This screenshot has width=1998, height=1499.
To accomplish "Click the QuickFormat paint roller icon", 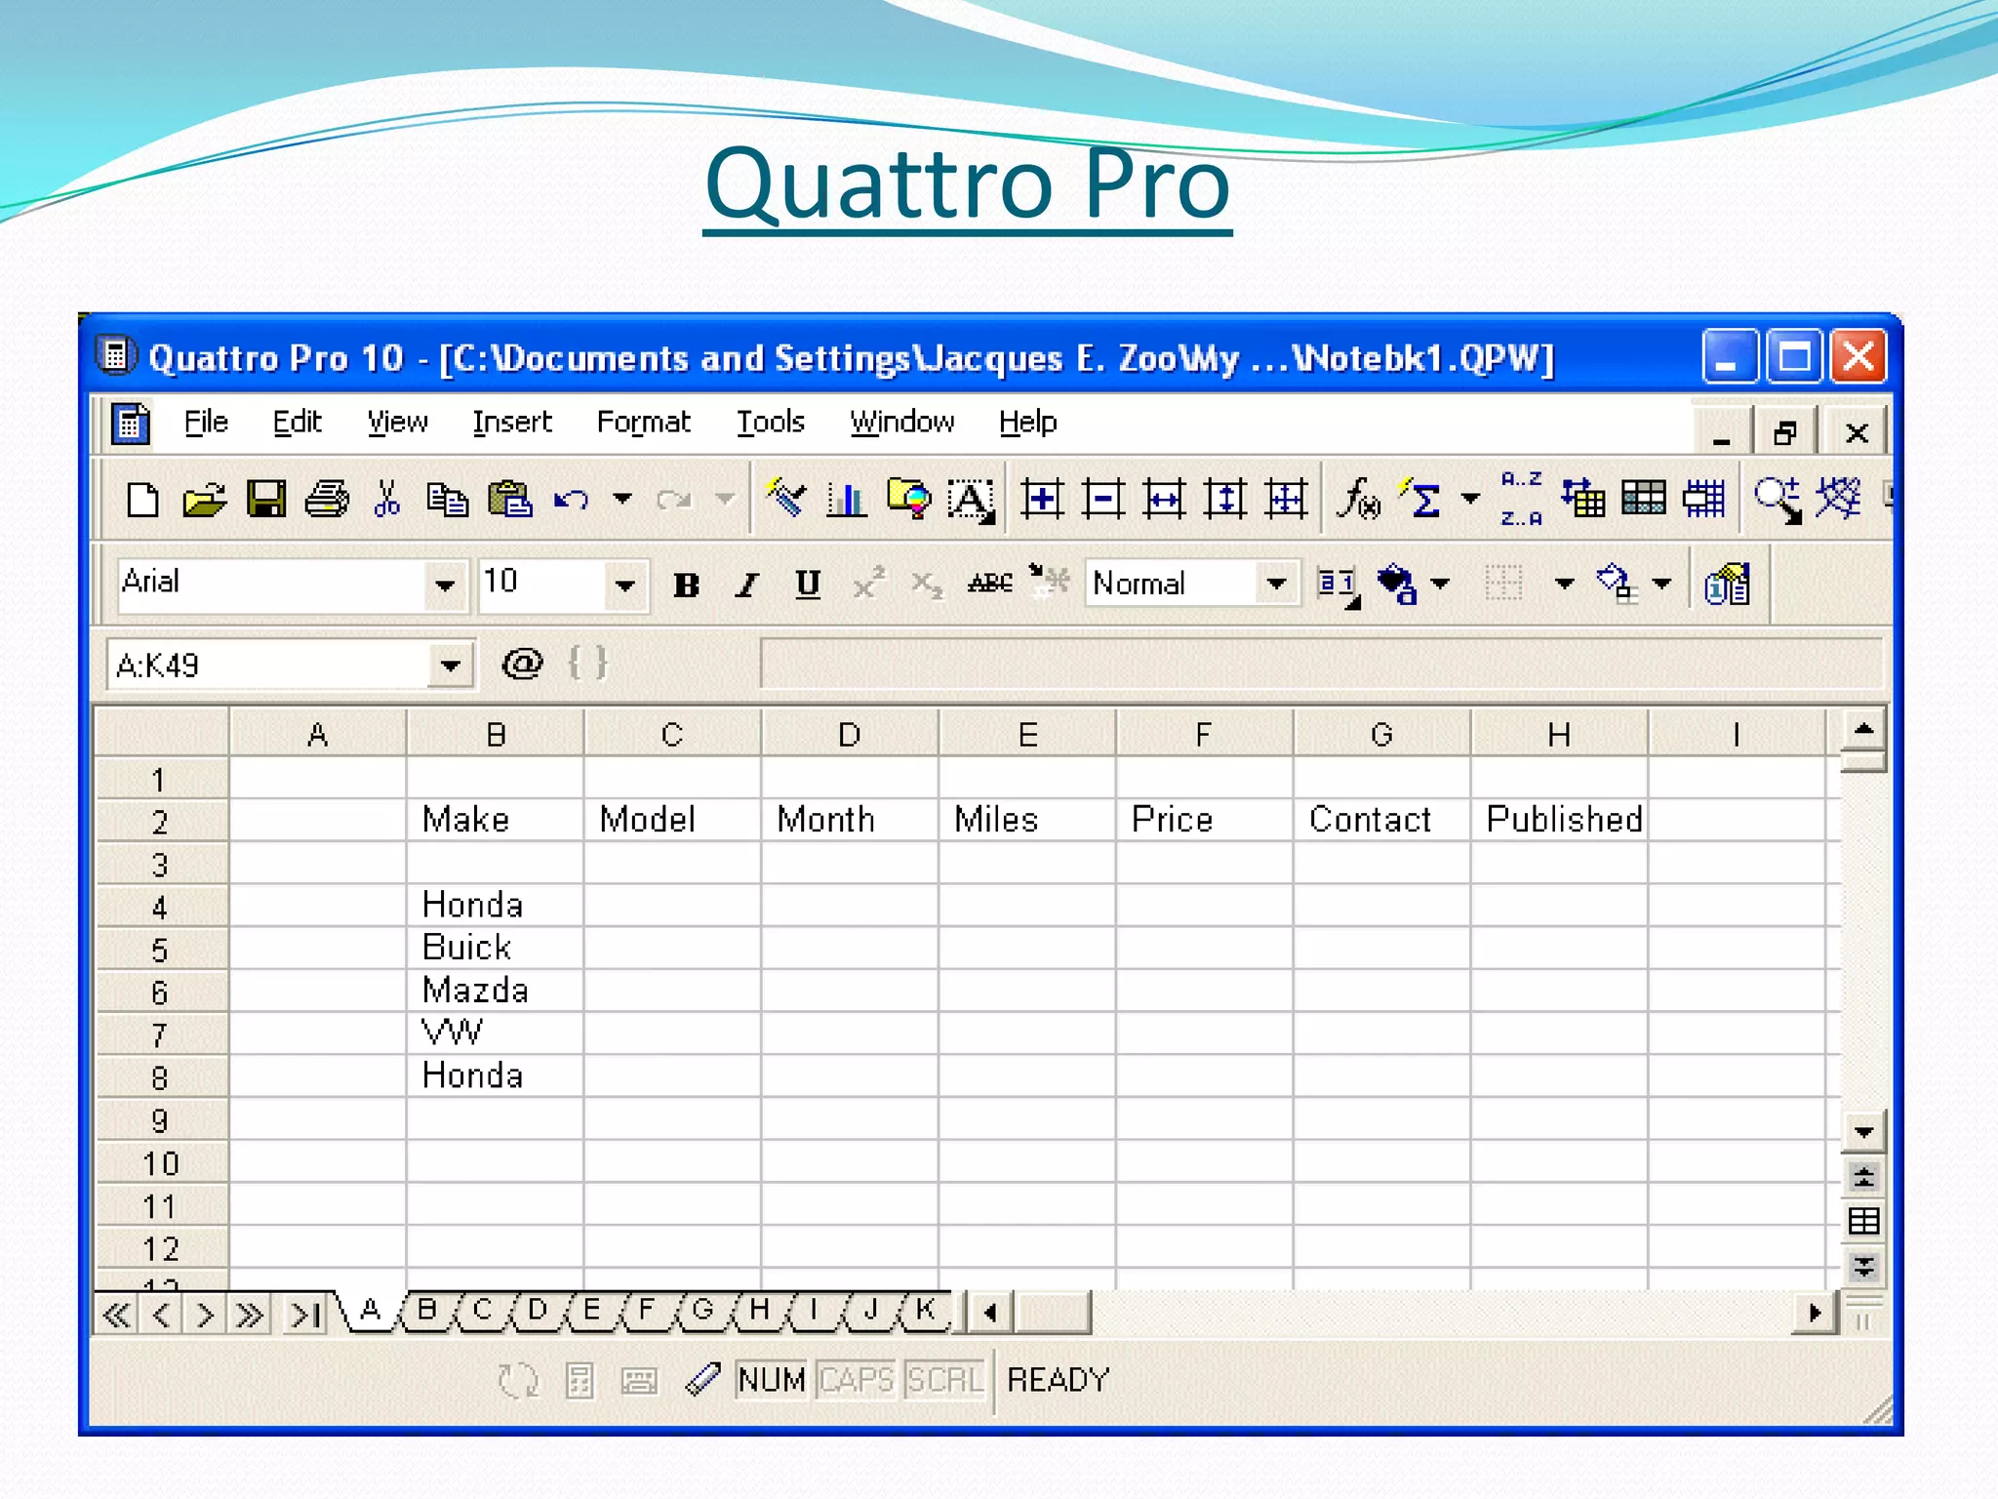I will (785, 500).
